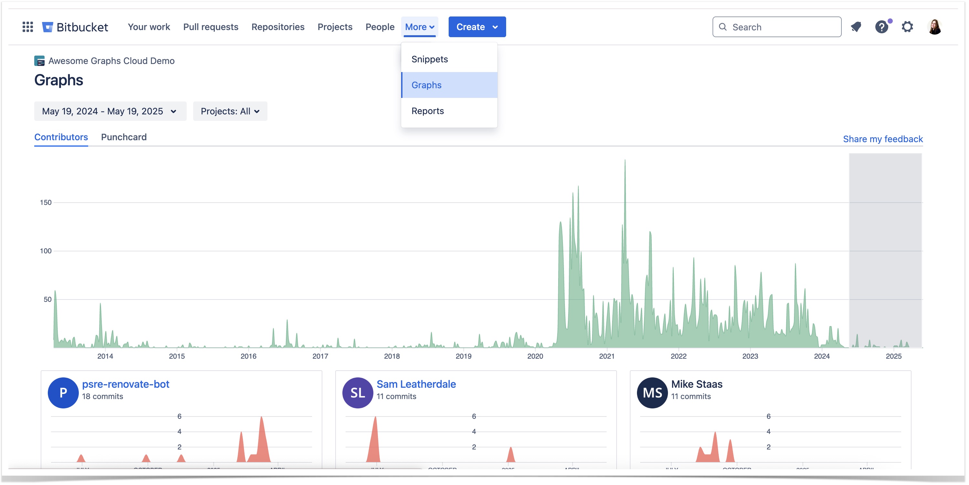The image size is (969, 485).
Task: Choose Reports in the dropdown menu
Action: click(428, 111)
